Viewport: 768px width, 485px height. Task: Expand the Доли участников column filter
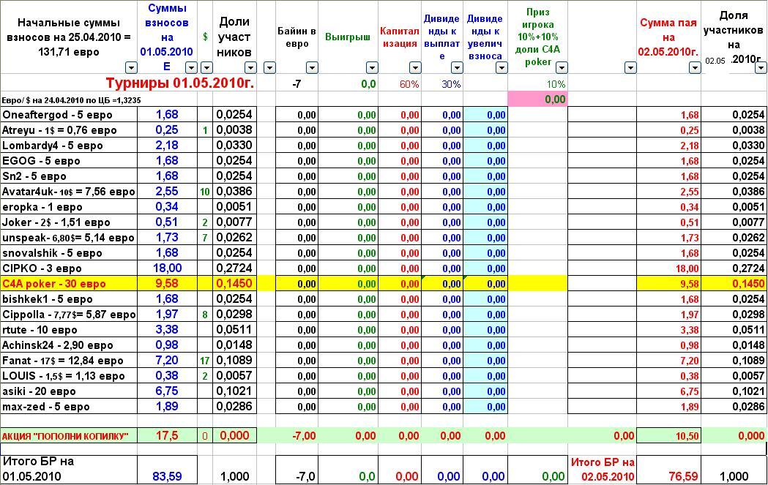coord(250,68)
